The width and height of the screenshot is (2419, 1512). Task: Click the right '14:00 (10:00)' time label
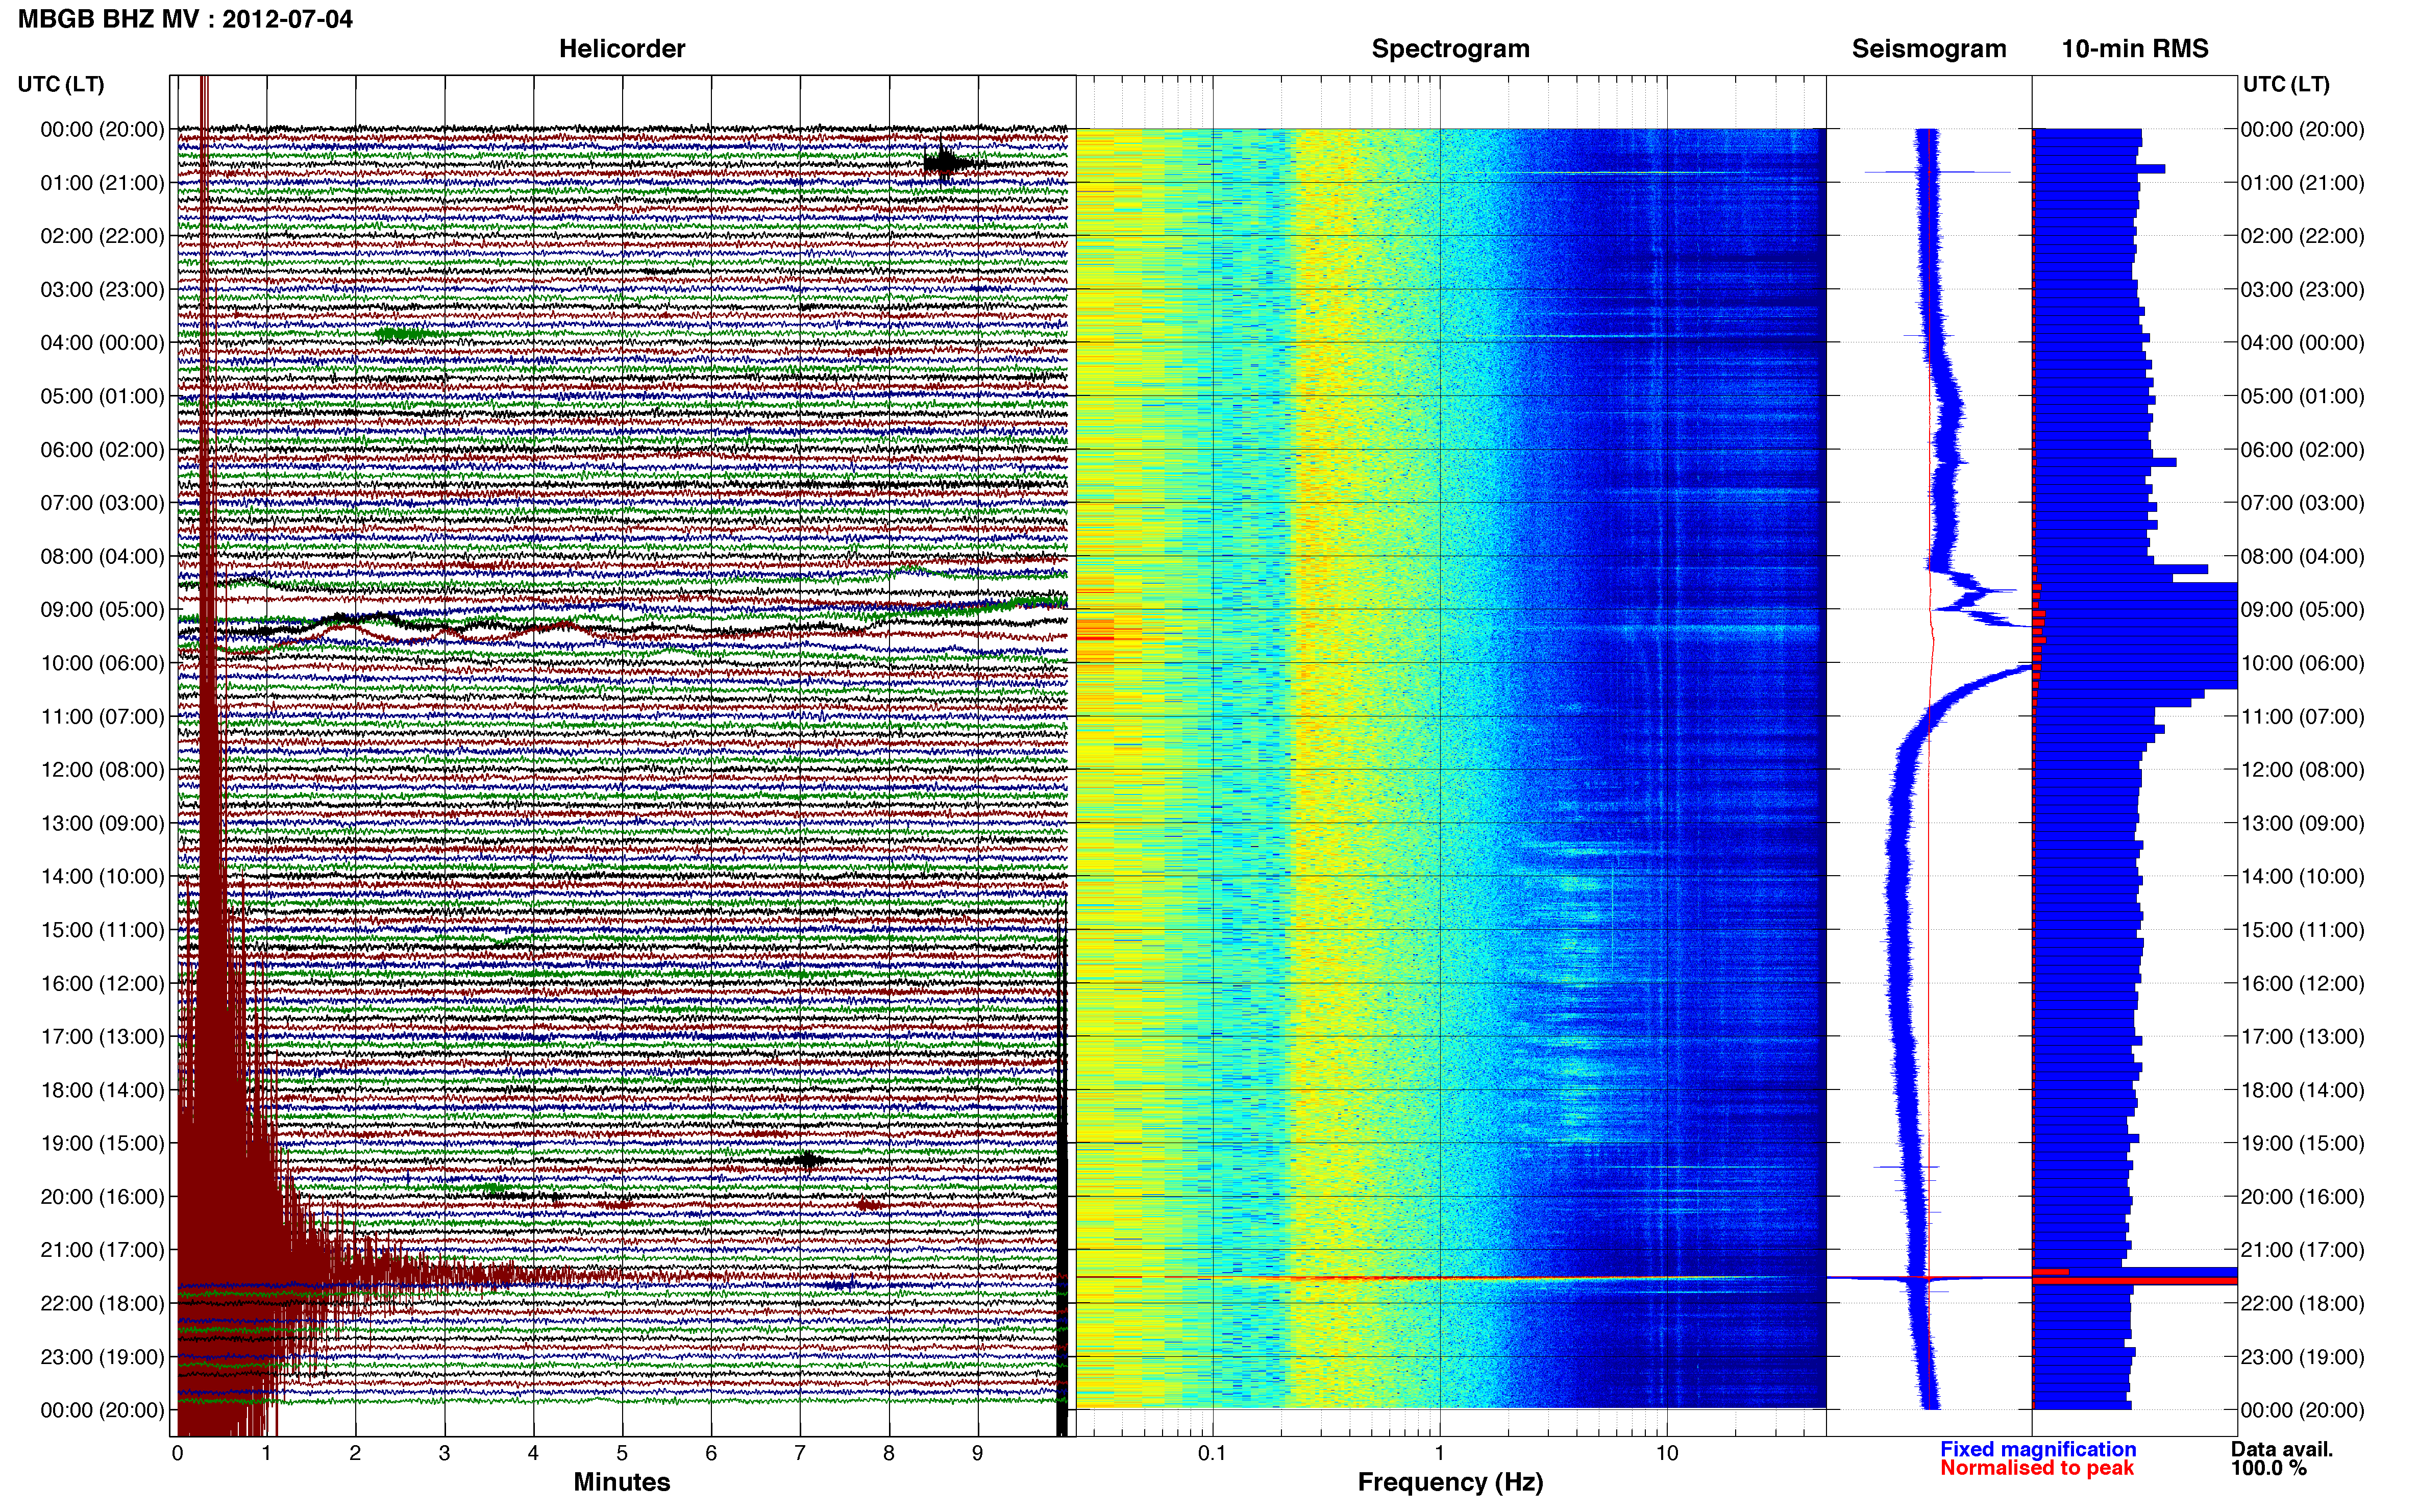pyautogui.click(x=2302, y=877)
